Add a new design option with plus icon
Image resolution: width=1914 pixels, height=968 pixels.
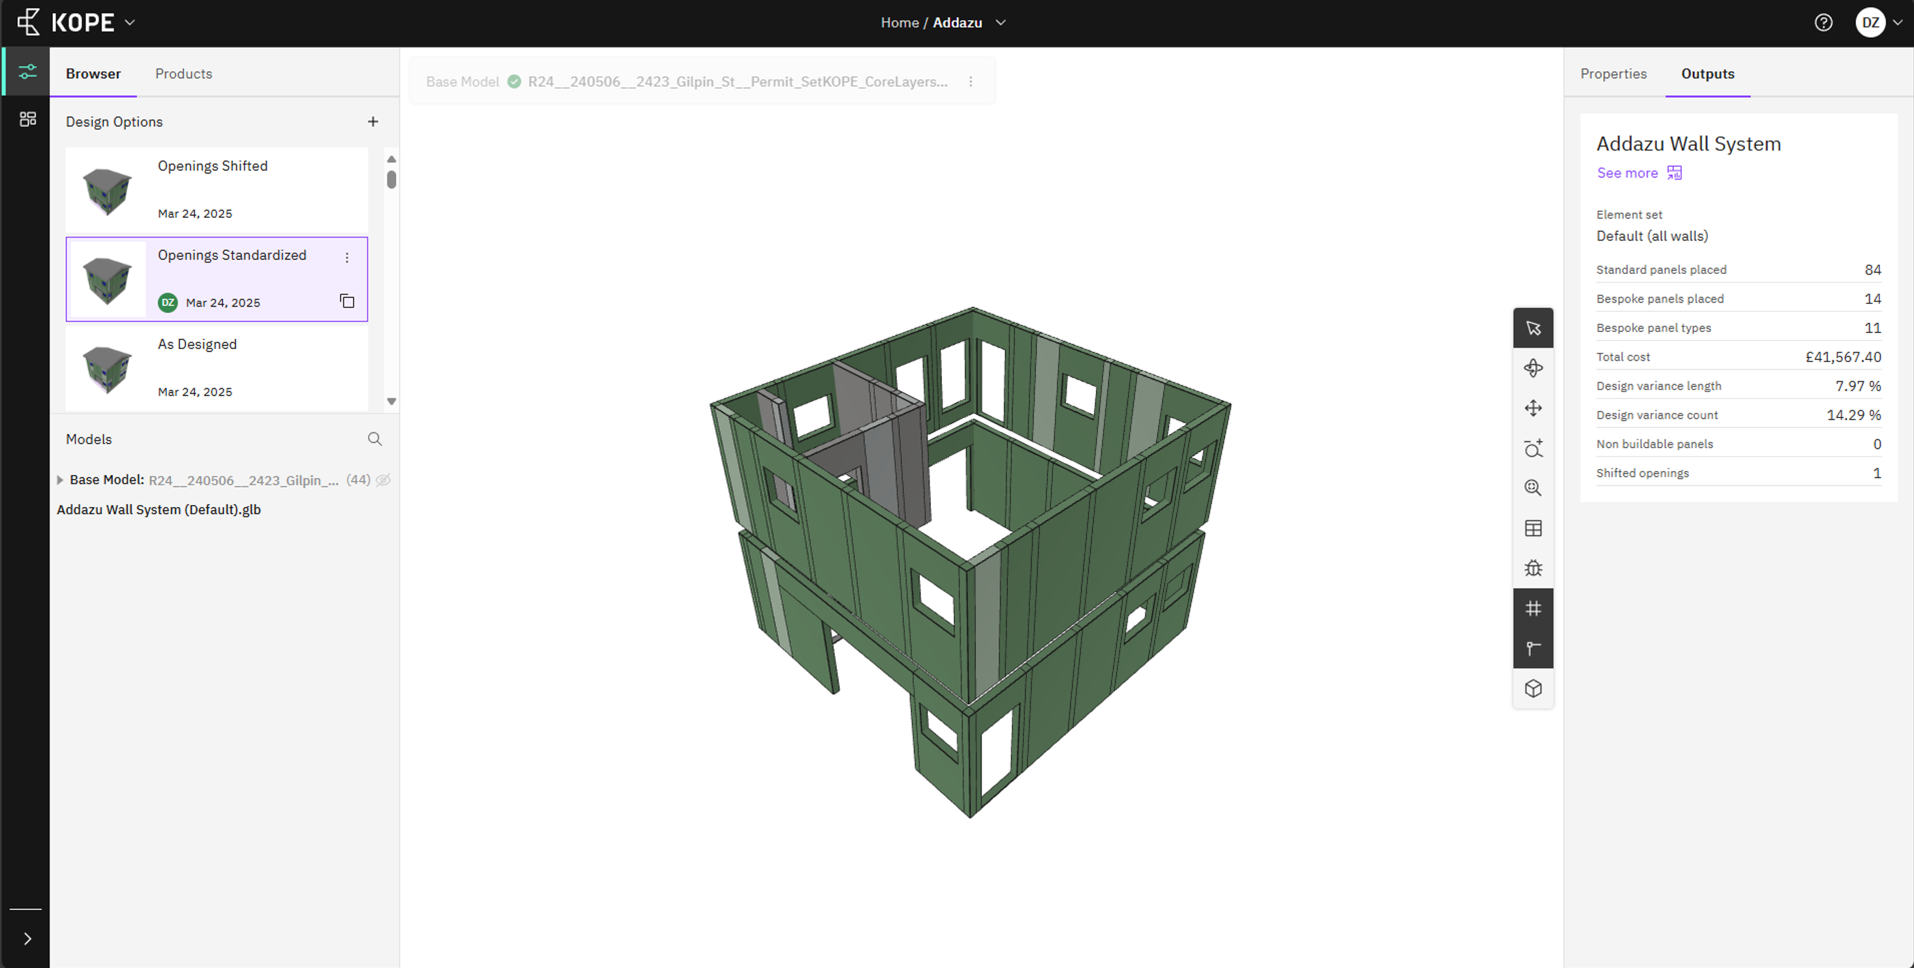tap(373, 121)
